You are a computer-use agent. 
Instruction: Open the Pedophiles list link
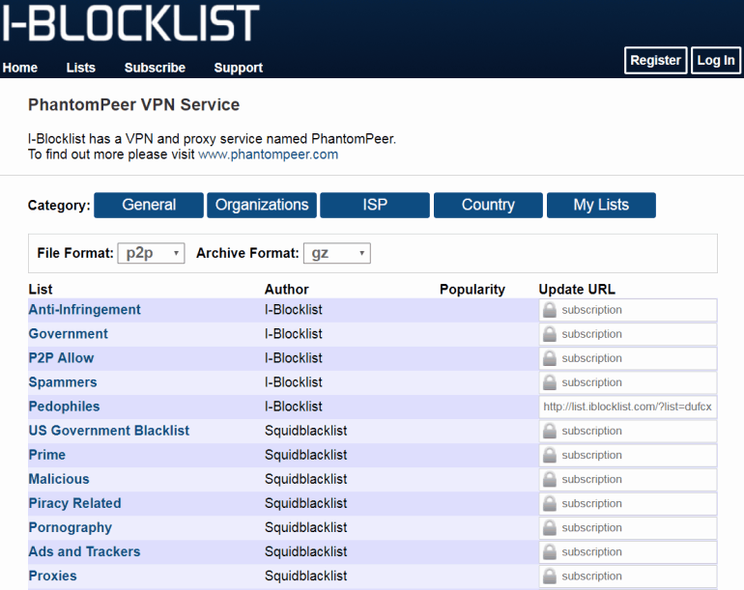click(64, 407)
